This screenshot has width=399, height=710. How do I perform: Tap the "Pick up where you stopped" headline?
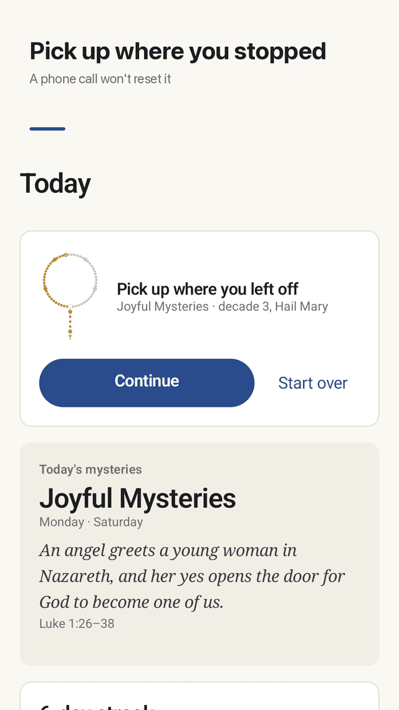point(178,51)
